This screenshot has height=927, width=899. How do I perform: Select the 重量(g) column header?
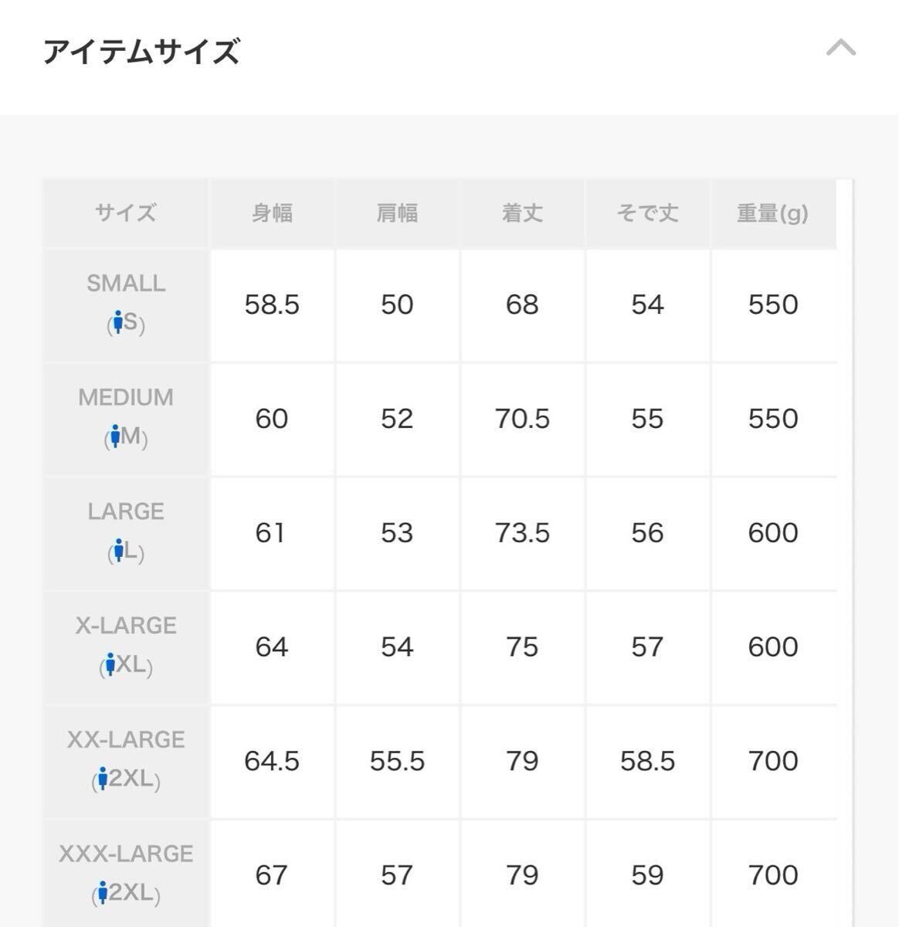tap(772, 213)
